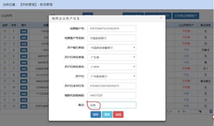Click the 编辑 button in row 9
The image size is (214, 126).
coord(24,81)
